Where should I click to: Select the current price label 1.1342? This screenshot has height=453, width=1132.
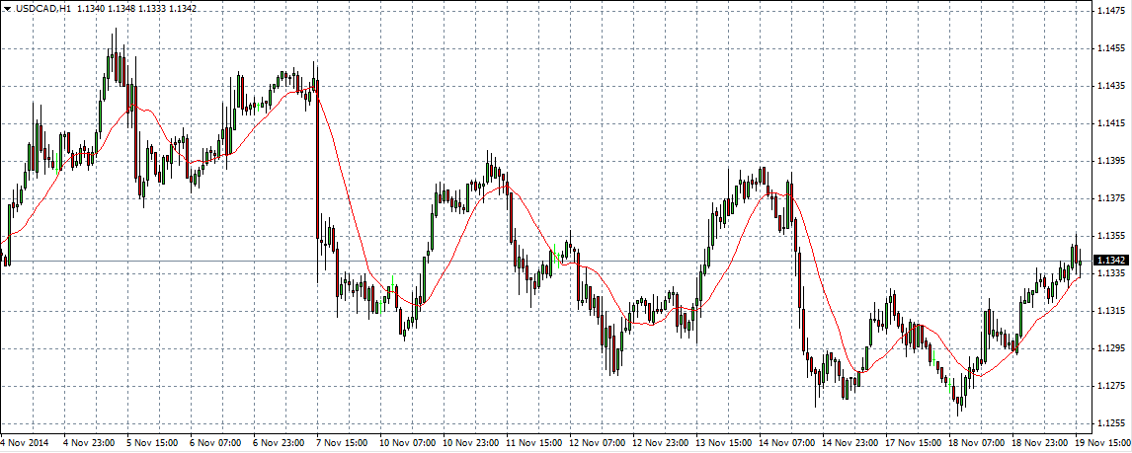pos(1109,261)
